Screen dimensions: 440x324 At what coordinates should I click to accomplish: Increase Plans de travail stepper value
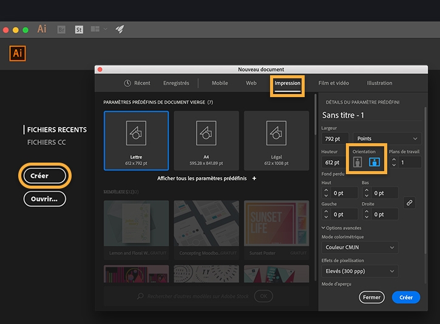[394, 160]
